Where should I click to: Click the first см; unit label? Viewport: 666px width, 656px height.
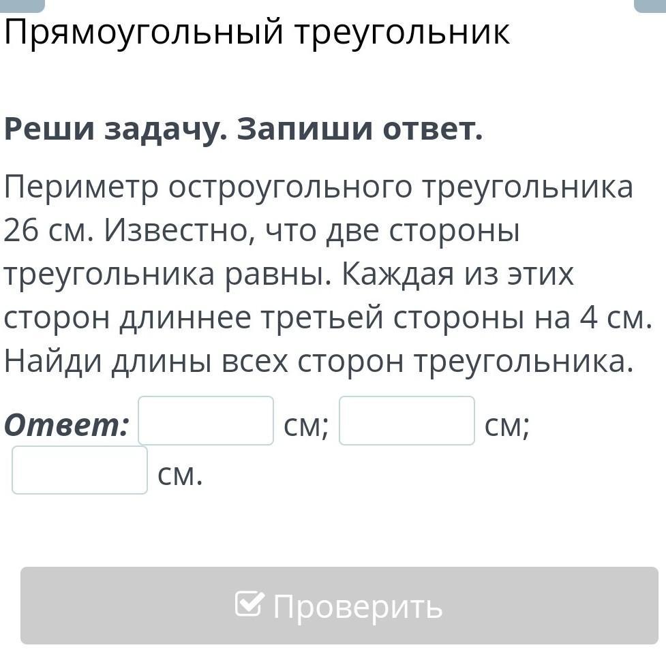click(x=306, y=426)
